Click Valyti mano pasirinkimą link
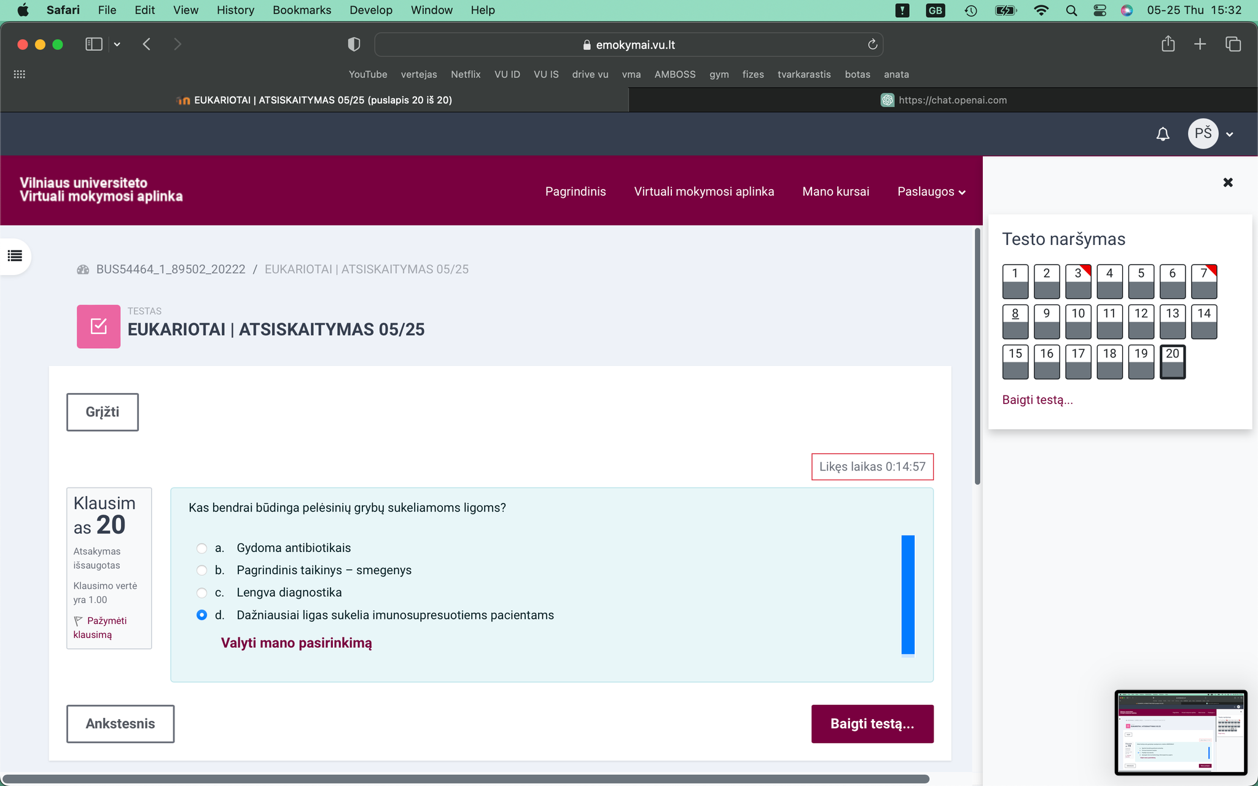Viewport: 1258px width, 786px height. [296, 643]
